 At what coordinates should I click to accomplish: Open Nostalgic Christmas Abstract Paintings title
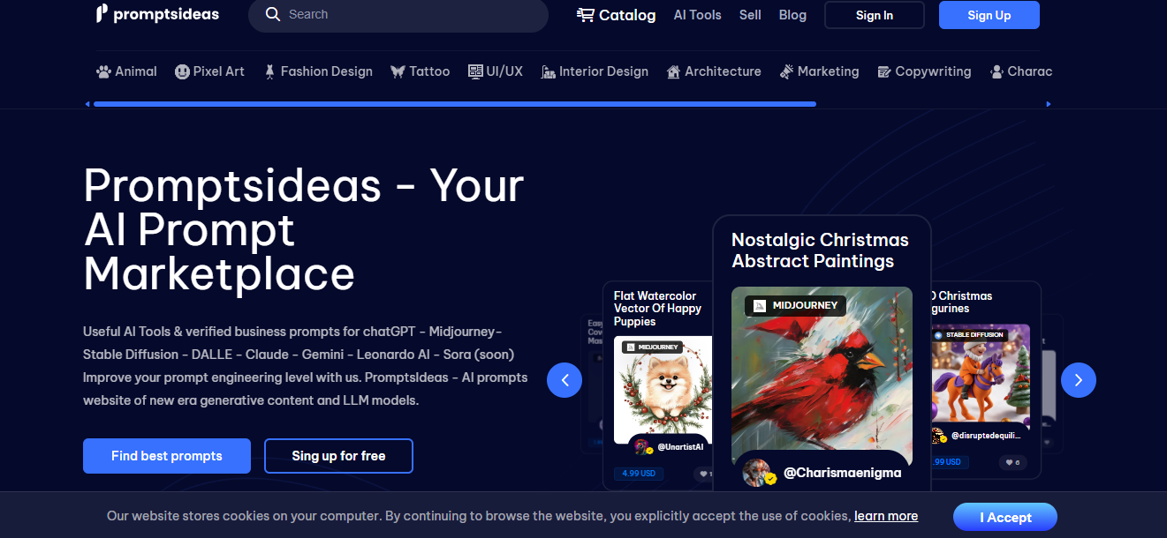[x=820, y=250]
